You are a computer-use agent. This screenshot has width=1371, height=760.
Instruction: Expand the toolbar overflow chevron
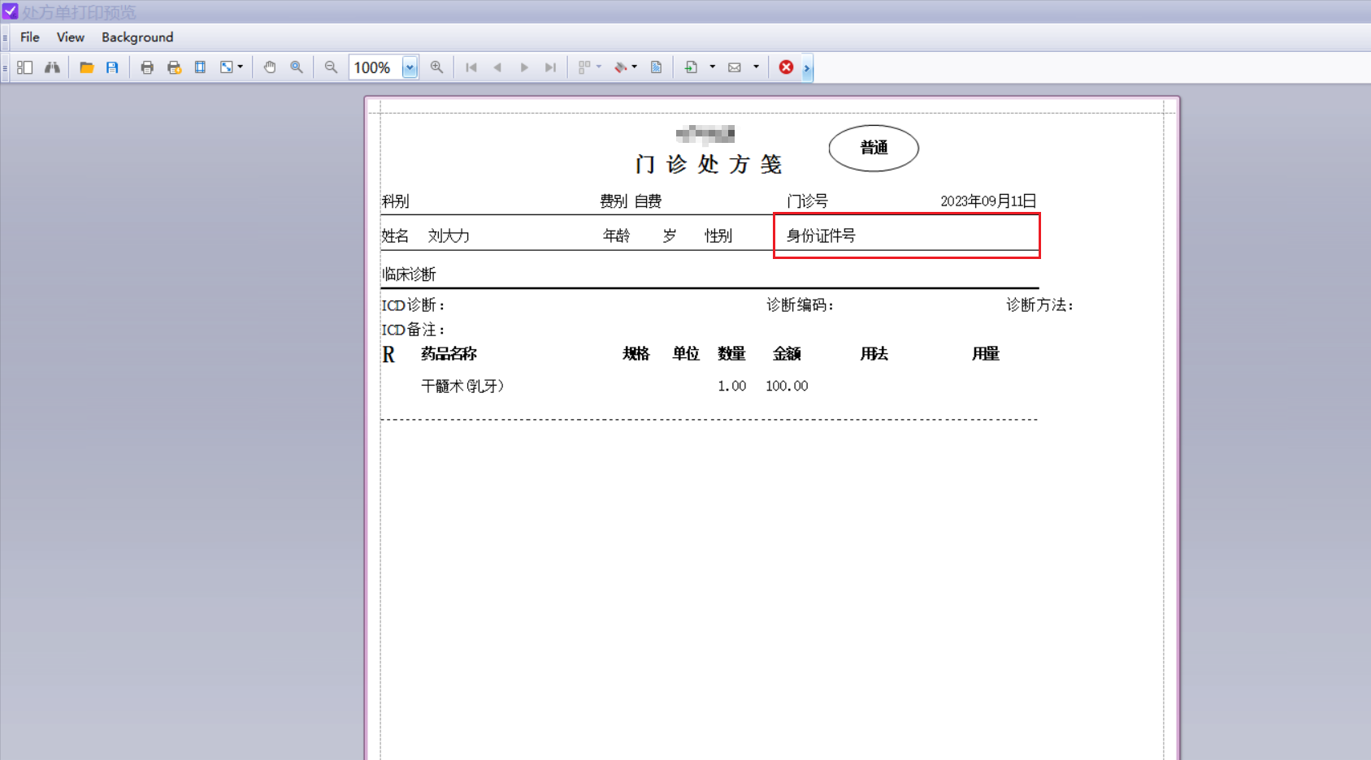(x=807, y=68)
